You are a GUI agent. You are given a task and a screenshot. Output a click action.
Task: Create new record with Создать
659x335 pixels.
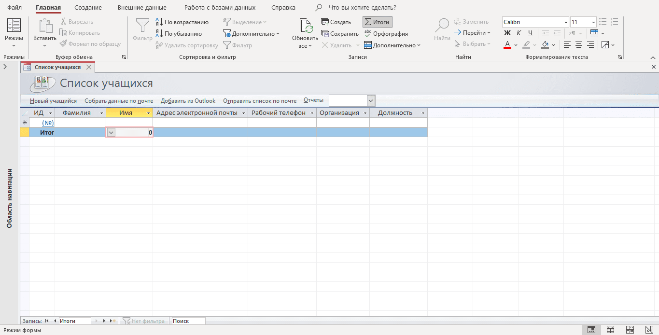coord(336,22)
